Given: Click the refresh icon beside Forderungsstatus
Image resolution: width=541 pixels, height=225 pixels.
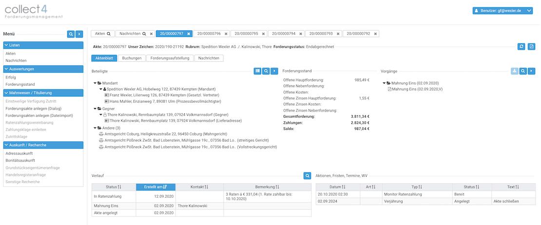Looking at the screenshot, I should coord(522,46).
